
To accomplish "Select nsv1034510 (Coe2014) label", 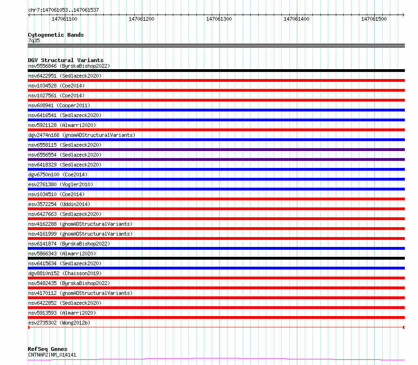I will [56, 194].
